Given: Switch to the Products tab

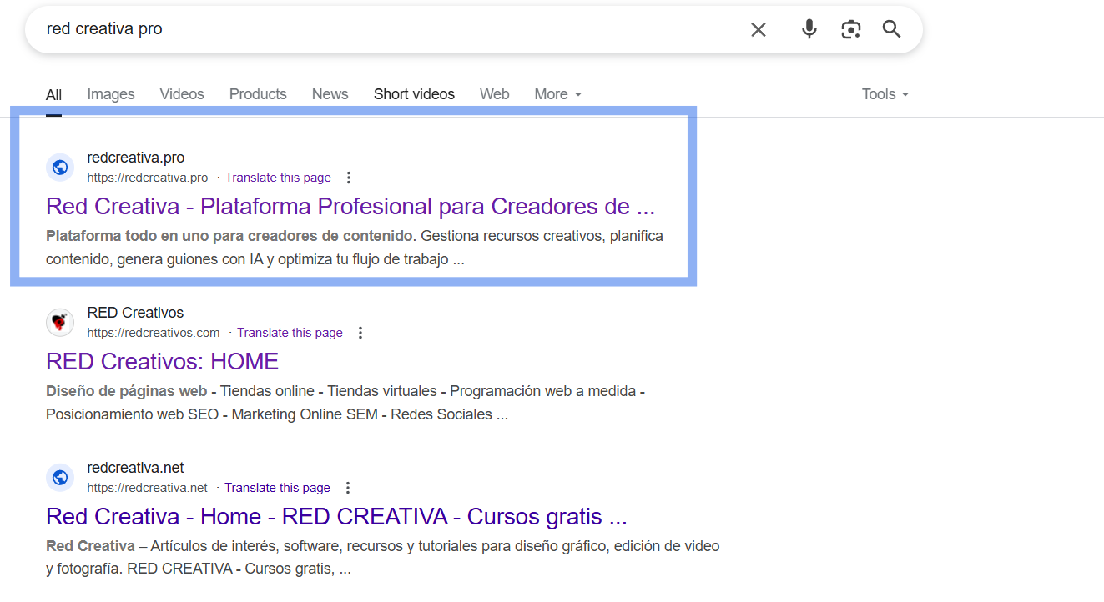Looking at the screenshot, I should pyautogui.click(x=258, y=94).
